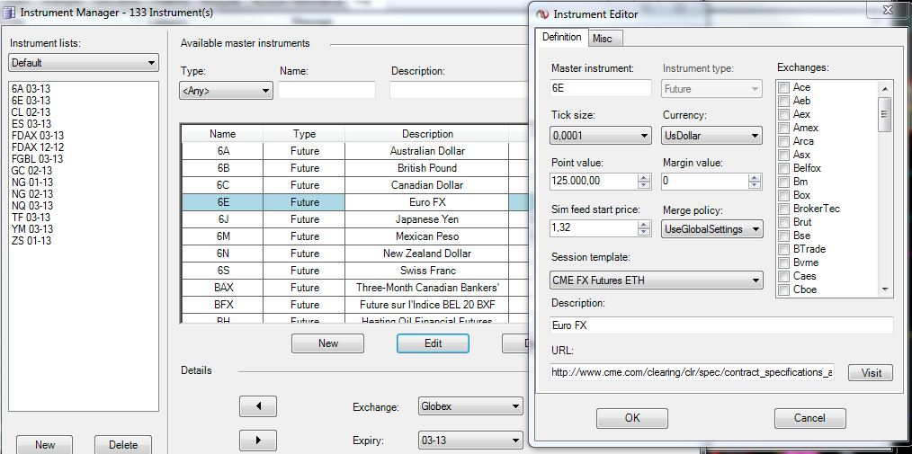The image size is (912, 454).
Task: Click Cancel in Instrument Editor
Action: point(809,418)
